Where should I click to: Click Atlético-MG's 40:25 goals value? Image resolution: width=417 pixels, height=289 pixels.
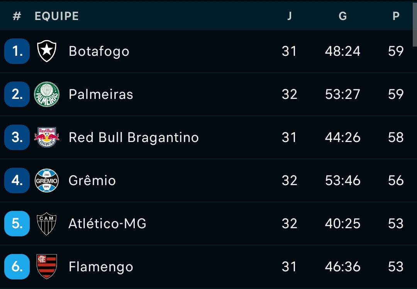(342, 224)
